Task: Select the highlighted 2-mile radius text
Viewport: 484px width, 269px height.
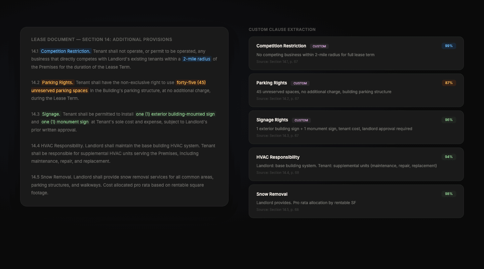Action: point(197,59)
